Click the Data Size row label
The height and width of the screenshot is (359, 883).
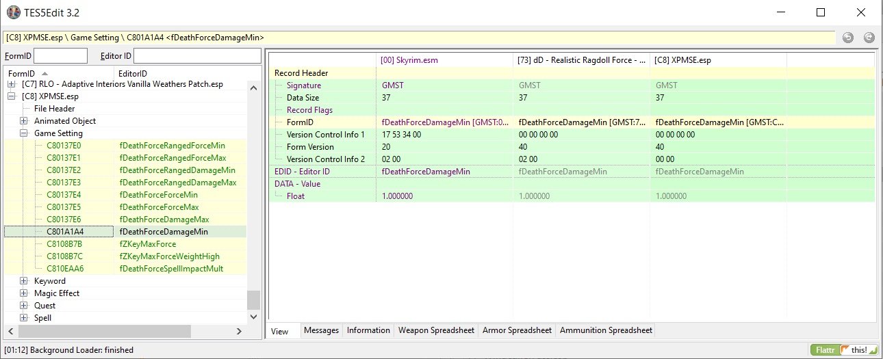(304, 98)
